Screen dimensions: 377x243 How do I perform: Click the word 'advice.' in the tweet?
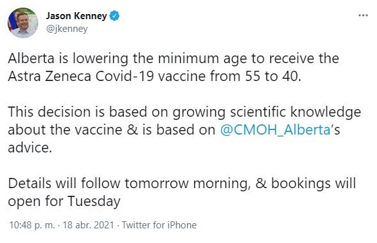coord(30,147)
